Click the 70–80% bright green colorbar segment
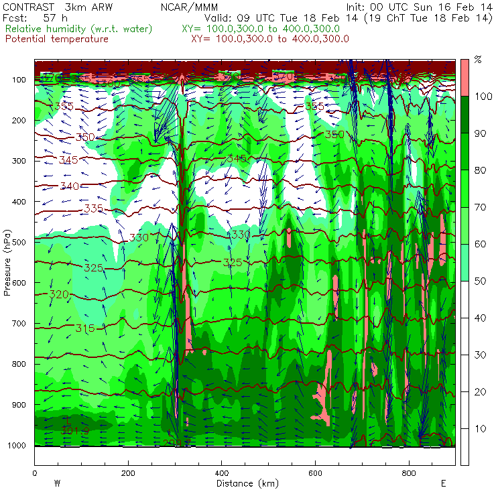The width and height of the screenshot is (496, 496). 464,188
